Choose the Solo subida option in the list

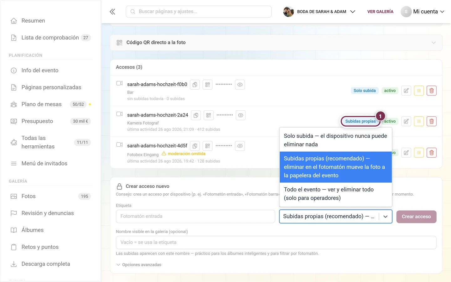pos(336,140)
